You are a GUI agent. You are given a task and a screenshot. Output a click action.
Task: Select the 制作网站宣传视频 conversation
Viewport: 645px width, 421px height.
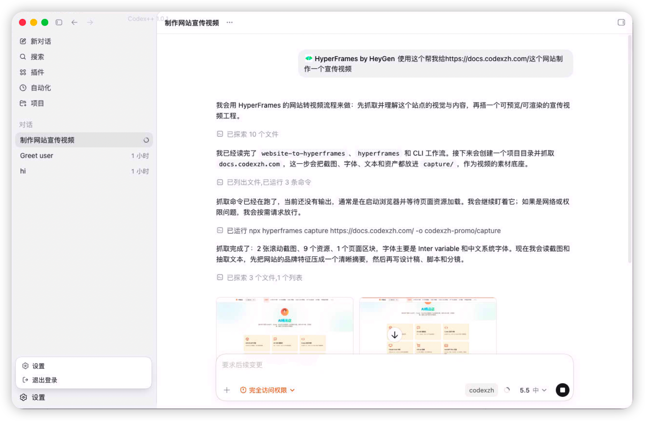[x=84, y=140]
